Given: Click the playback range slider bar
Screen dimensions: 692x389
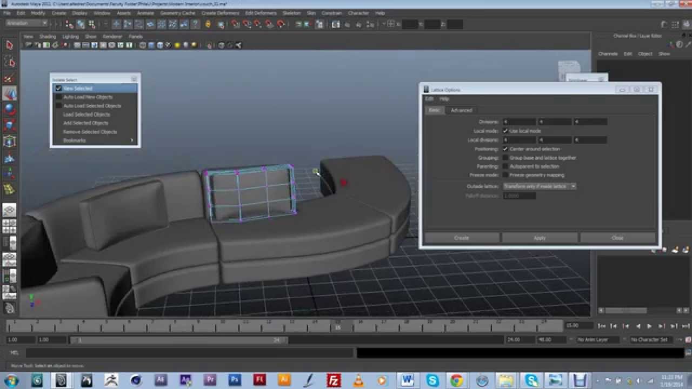Looking at the screenshot, I should coord(179,340).
